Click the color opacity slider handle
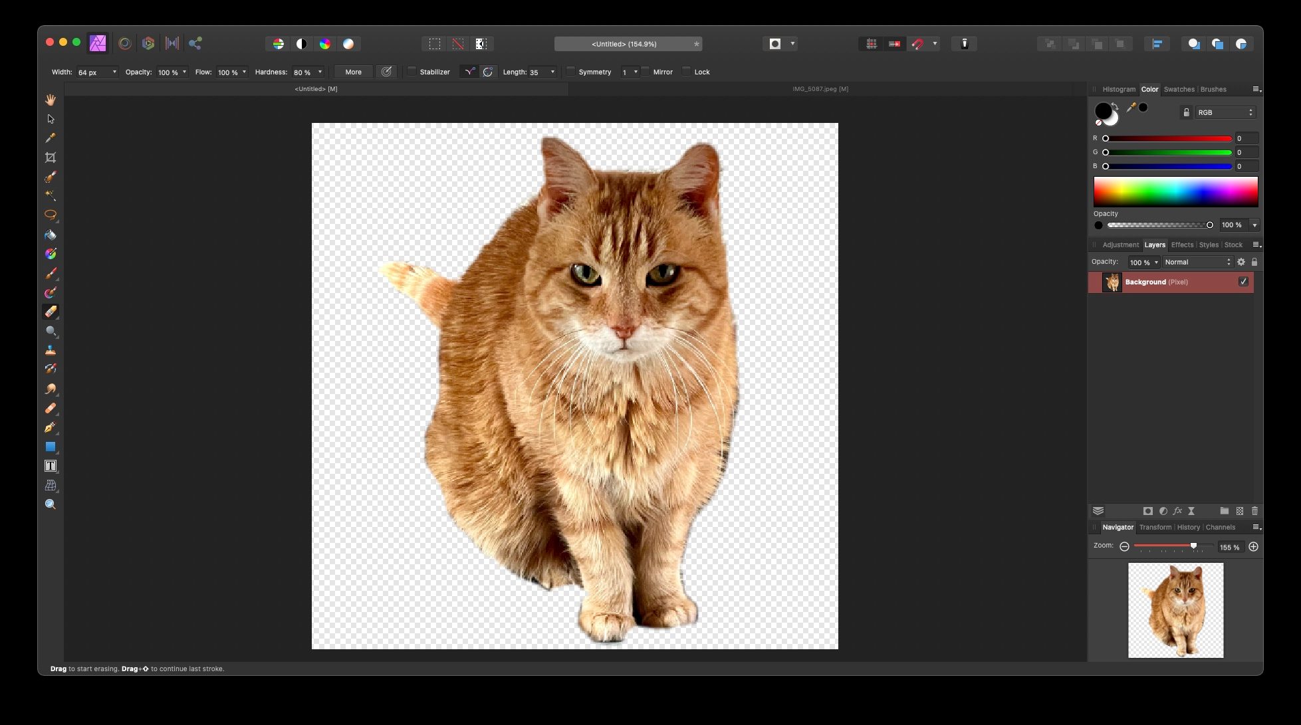 point(1209,225)
